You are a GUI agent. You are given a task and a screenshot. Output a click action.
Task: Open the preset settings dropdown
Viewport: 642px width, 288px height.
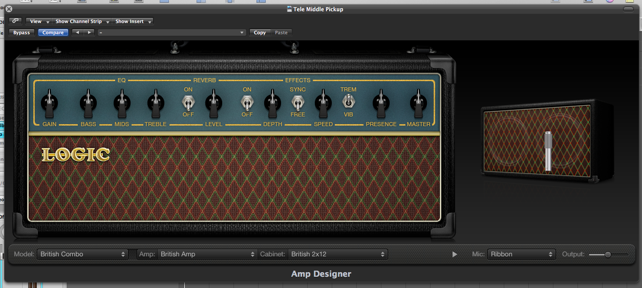click(x=172, y=33)
